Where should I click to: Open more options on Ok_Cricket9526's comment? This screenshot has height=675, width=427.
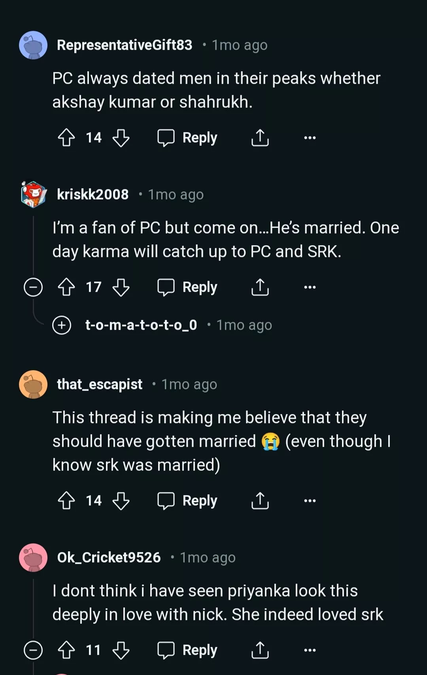[310, 650]
